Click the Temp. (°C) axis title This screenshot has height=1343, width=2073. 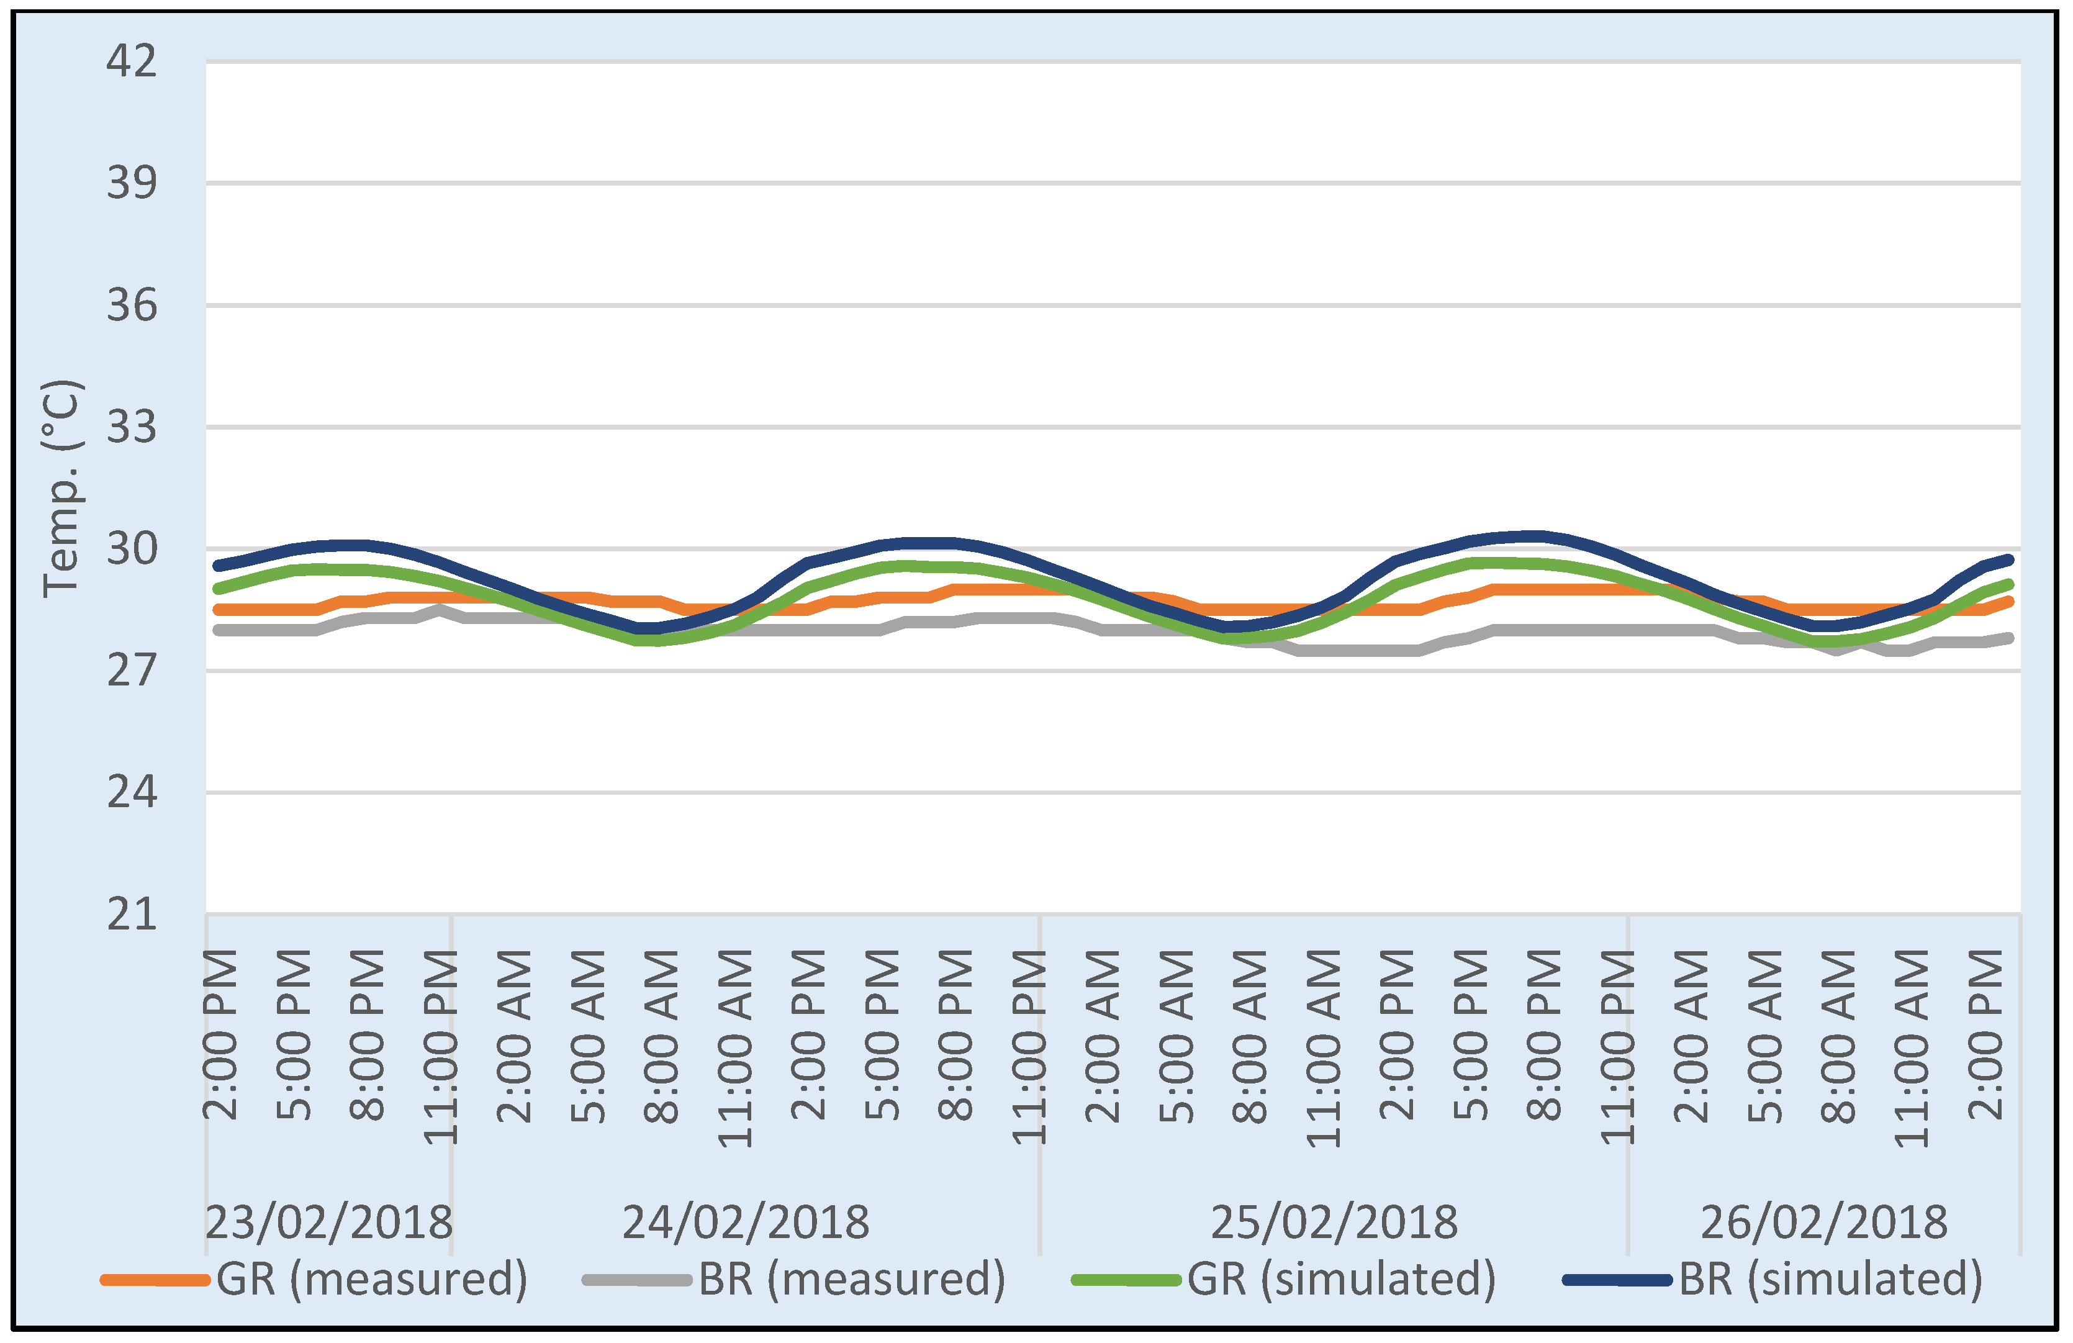pos(62,489)
